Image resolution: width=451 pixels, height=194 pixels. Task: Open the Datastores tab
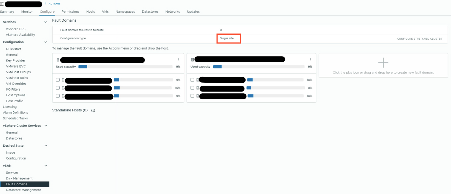click(150, 12)
